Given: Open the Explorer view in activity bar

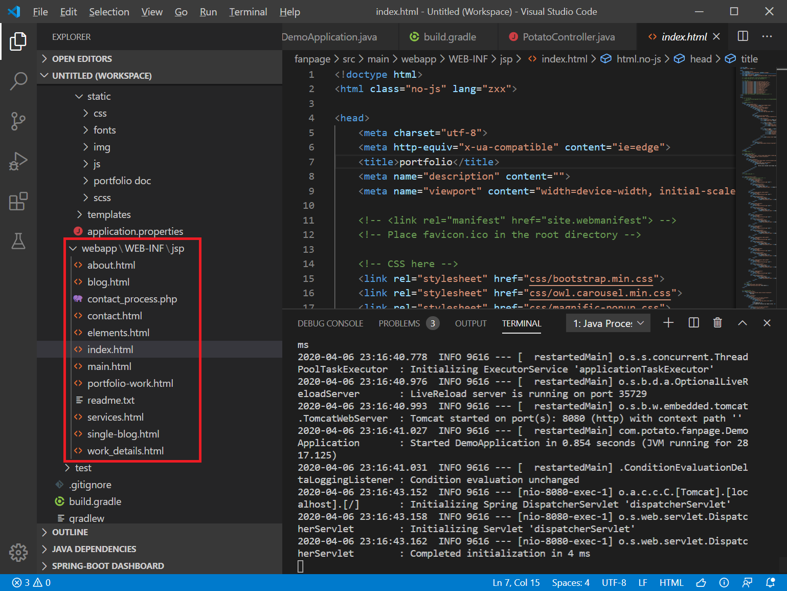Looking at the screenshot, I should [x=18, y=41].
